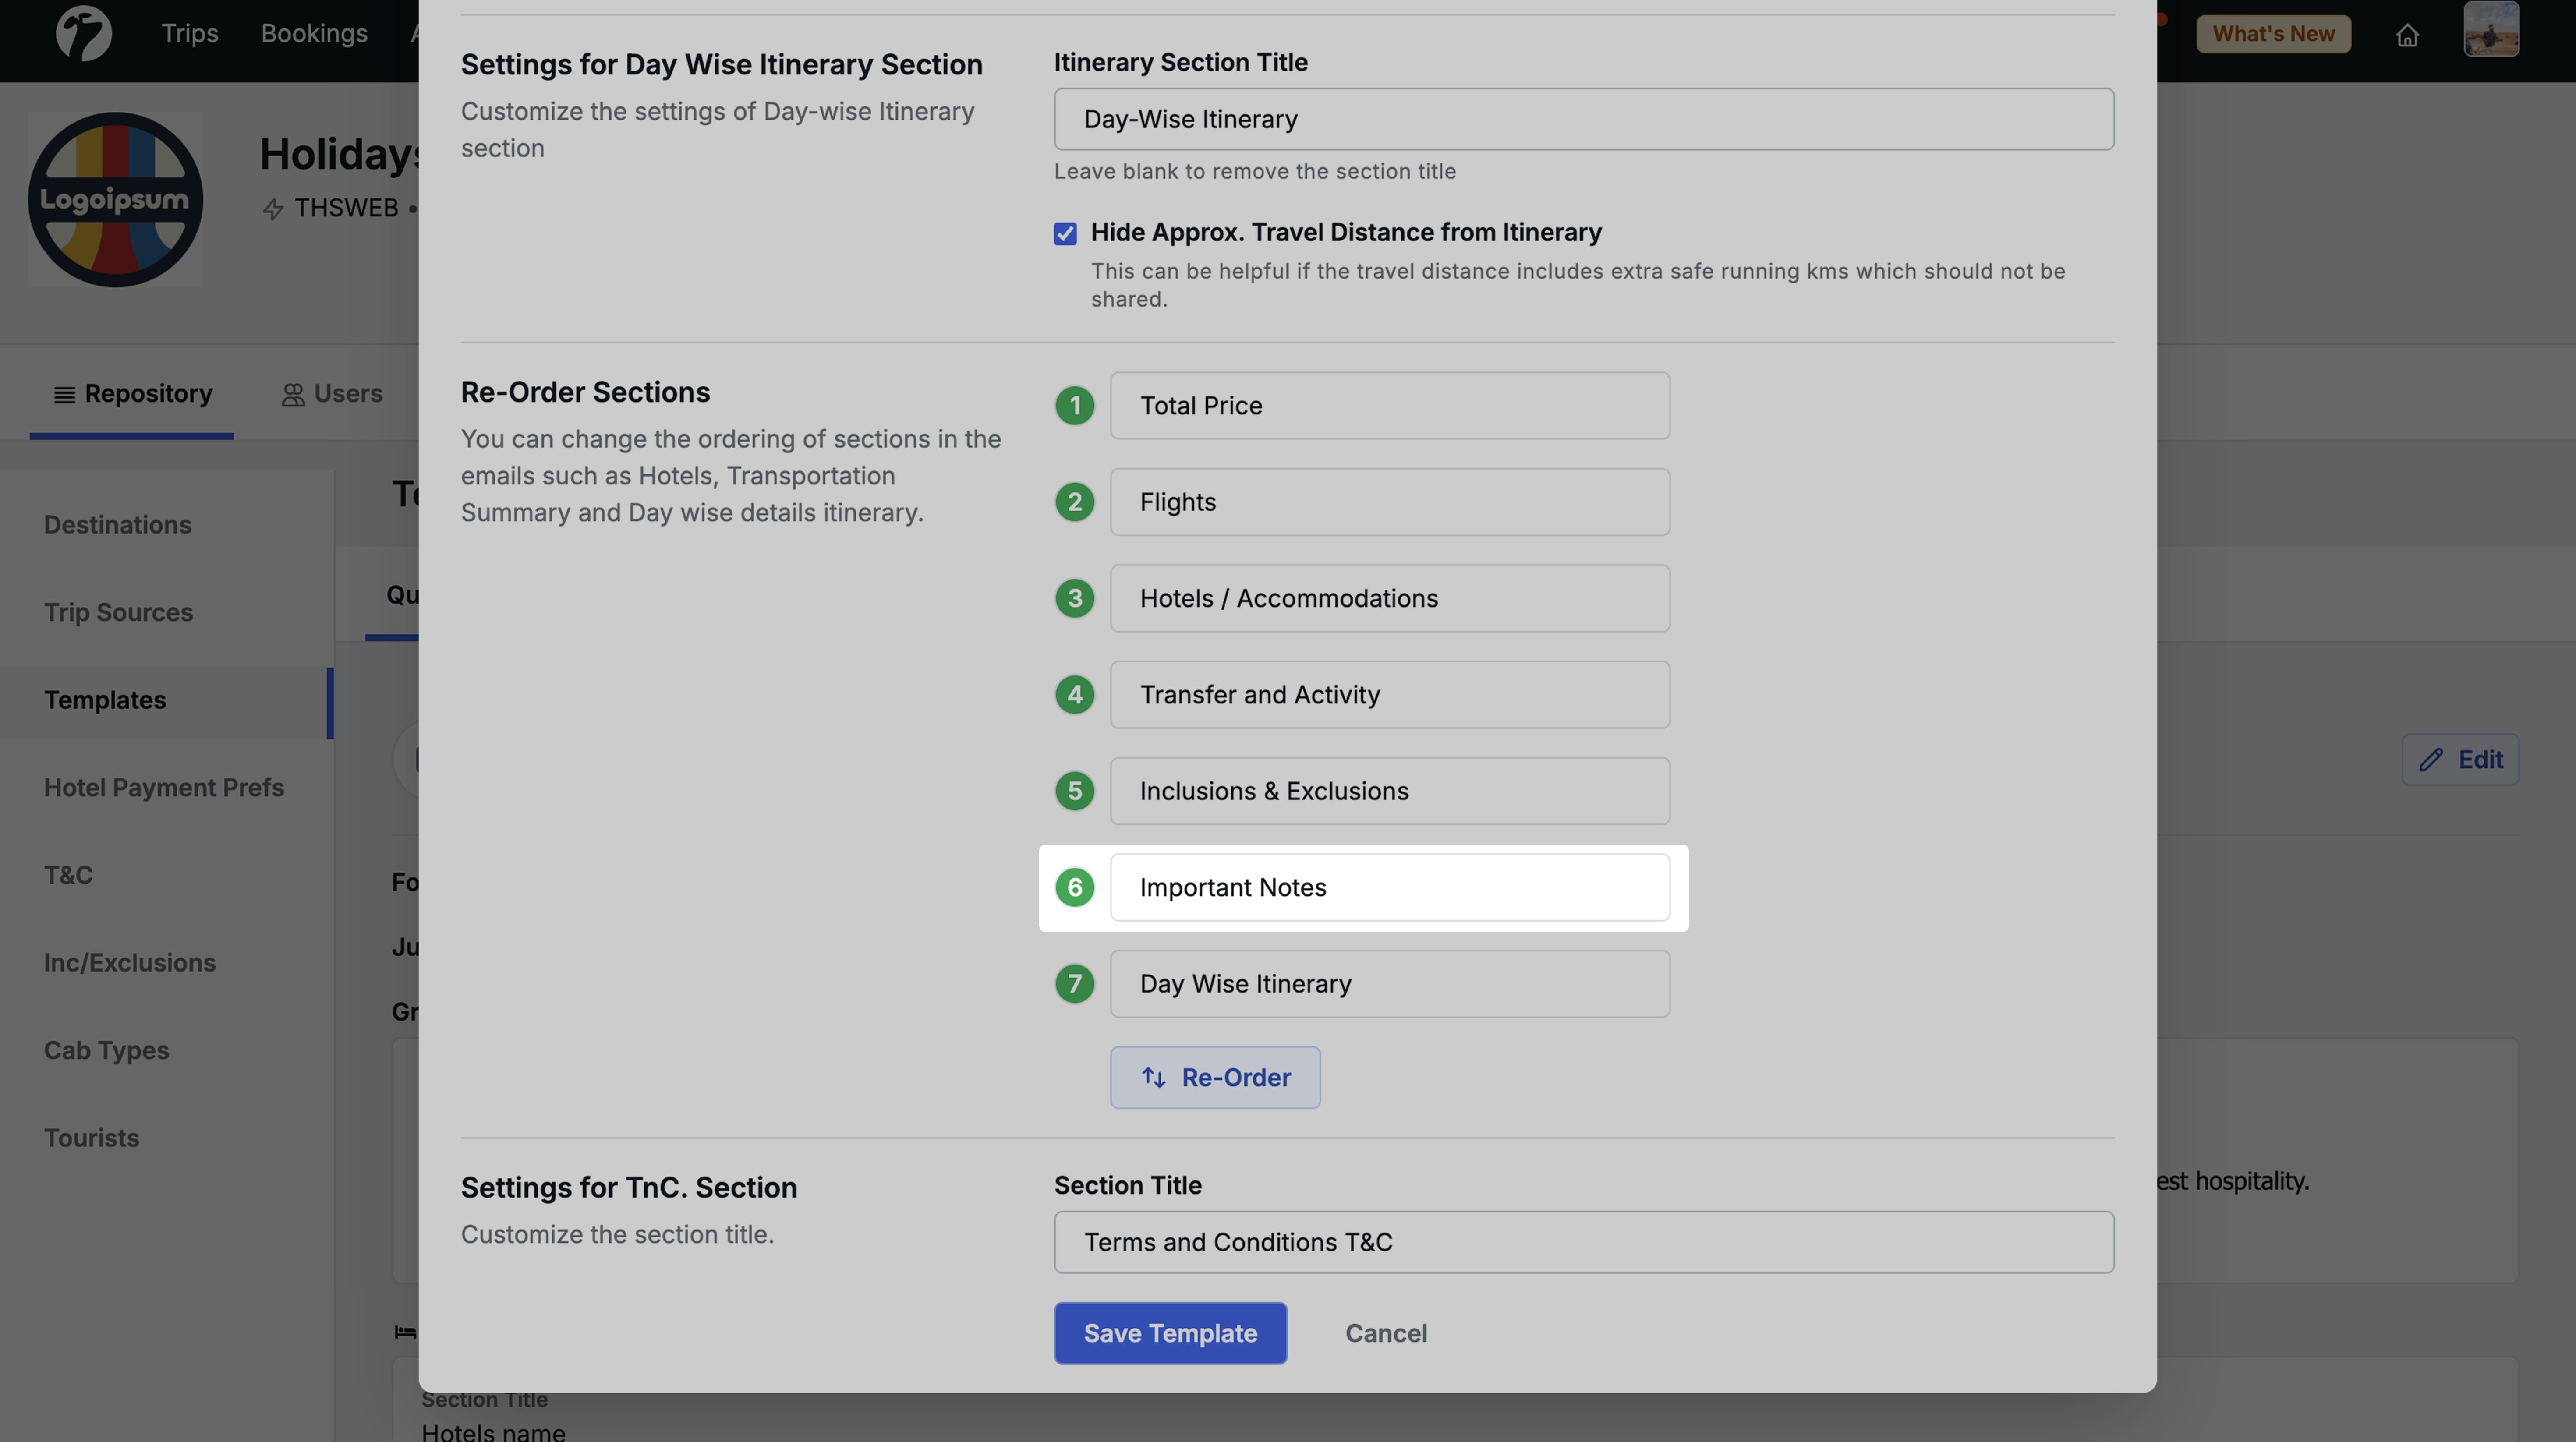The height and width of the screenshot is (1442, 2576).
Task: Click the Logoipsum company logo
Action: [116, 199]
